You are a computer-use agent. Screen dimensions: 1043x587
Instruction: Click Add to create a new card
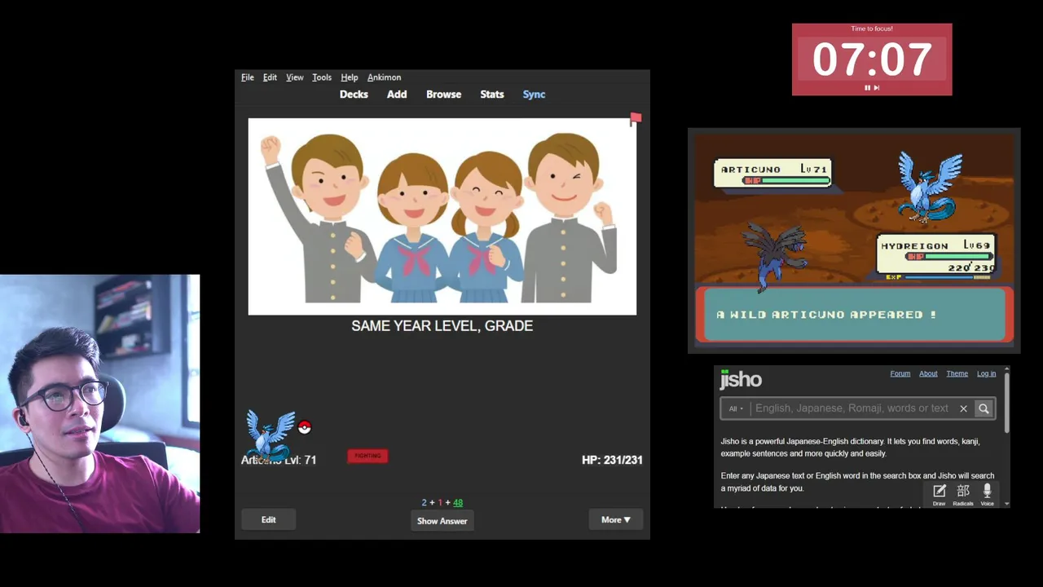397,95
